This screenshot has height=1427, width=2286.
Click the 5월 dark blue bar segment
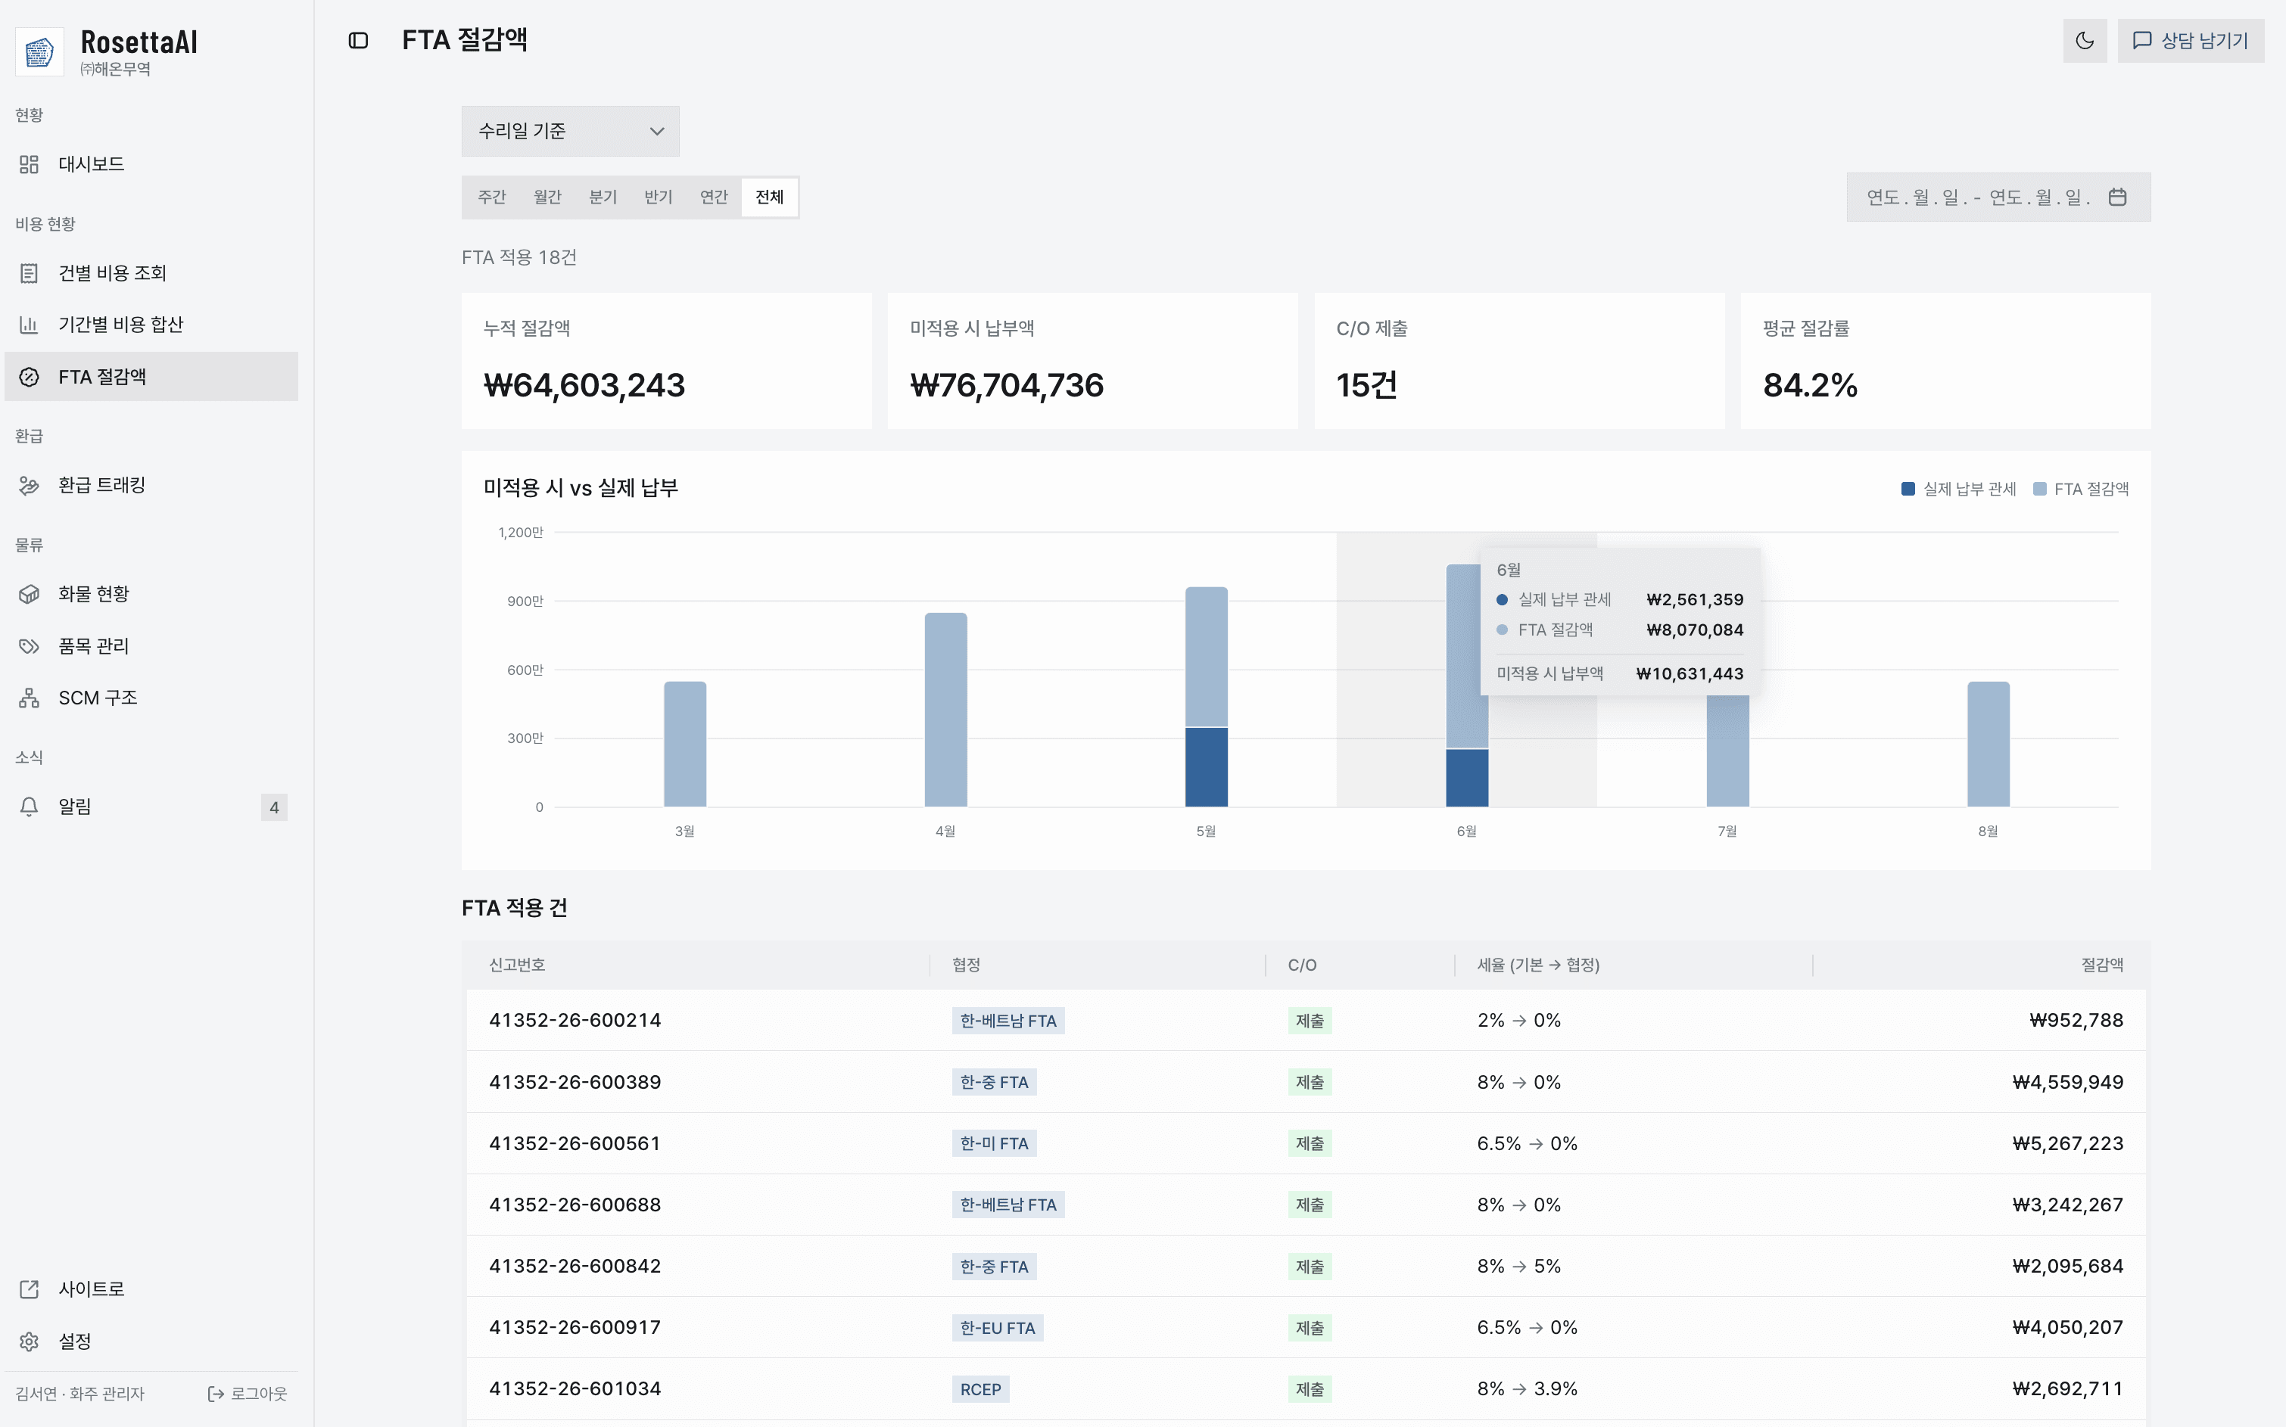(x=1206, y=767)
